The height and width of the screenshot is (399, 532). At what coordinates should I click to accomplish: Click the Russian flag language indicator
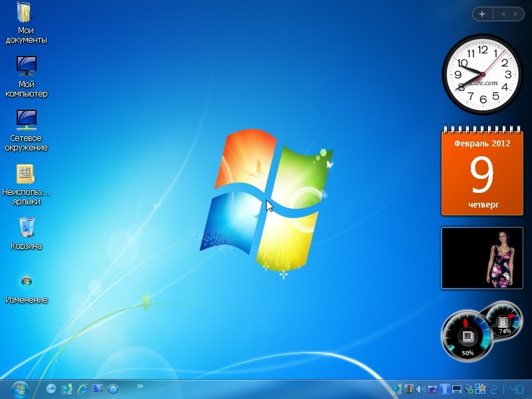pyautogui.click(x=432, y=389)
